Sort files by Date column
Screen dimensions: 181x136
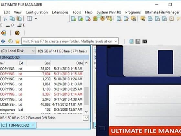(x=68, y=63)
